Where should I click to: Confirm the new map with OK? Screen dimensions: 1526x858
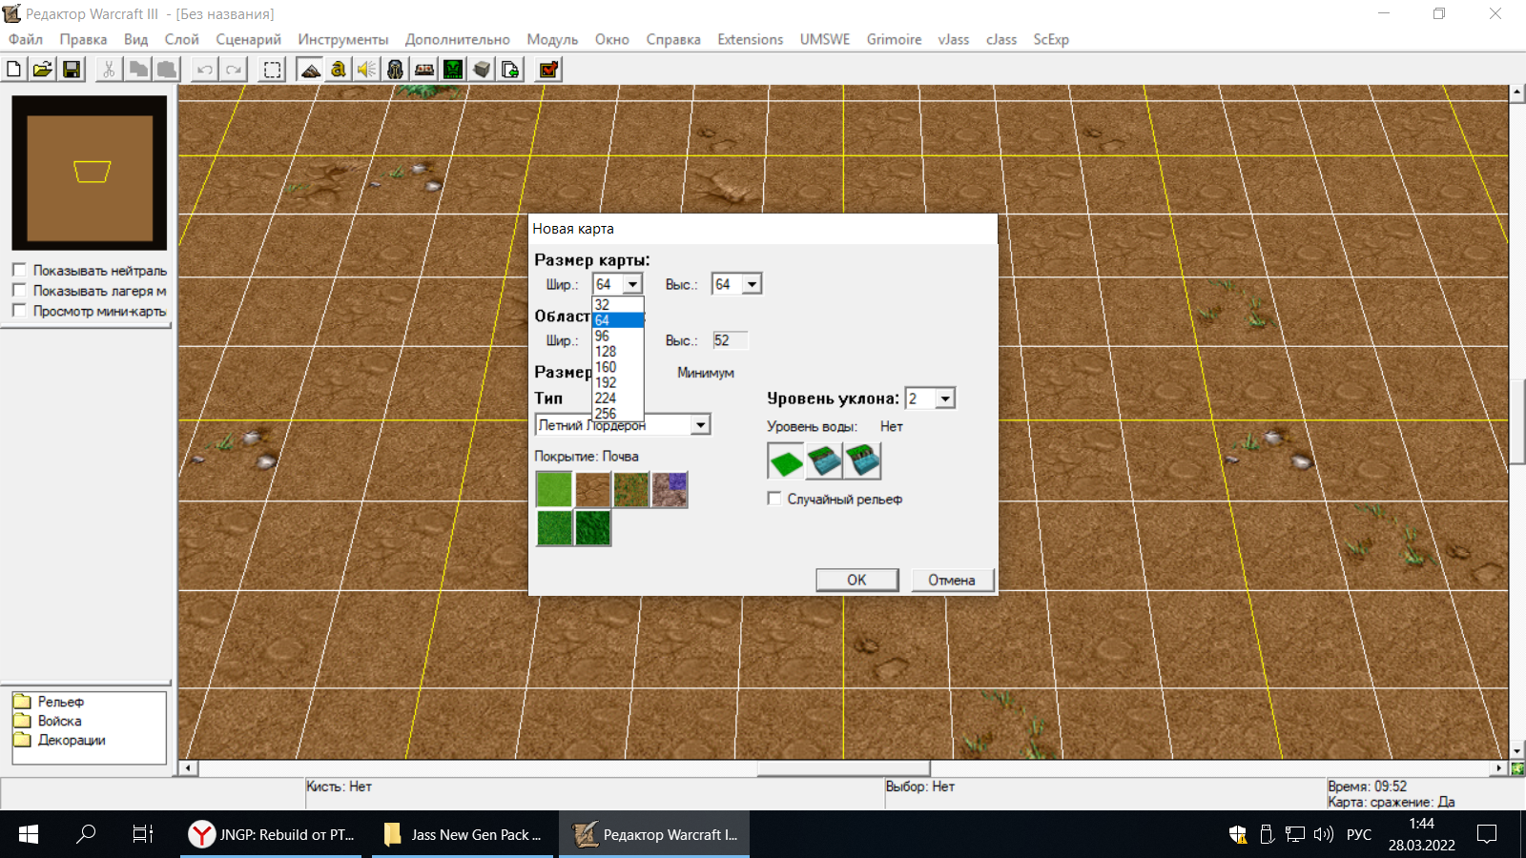857,580
